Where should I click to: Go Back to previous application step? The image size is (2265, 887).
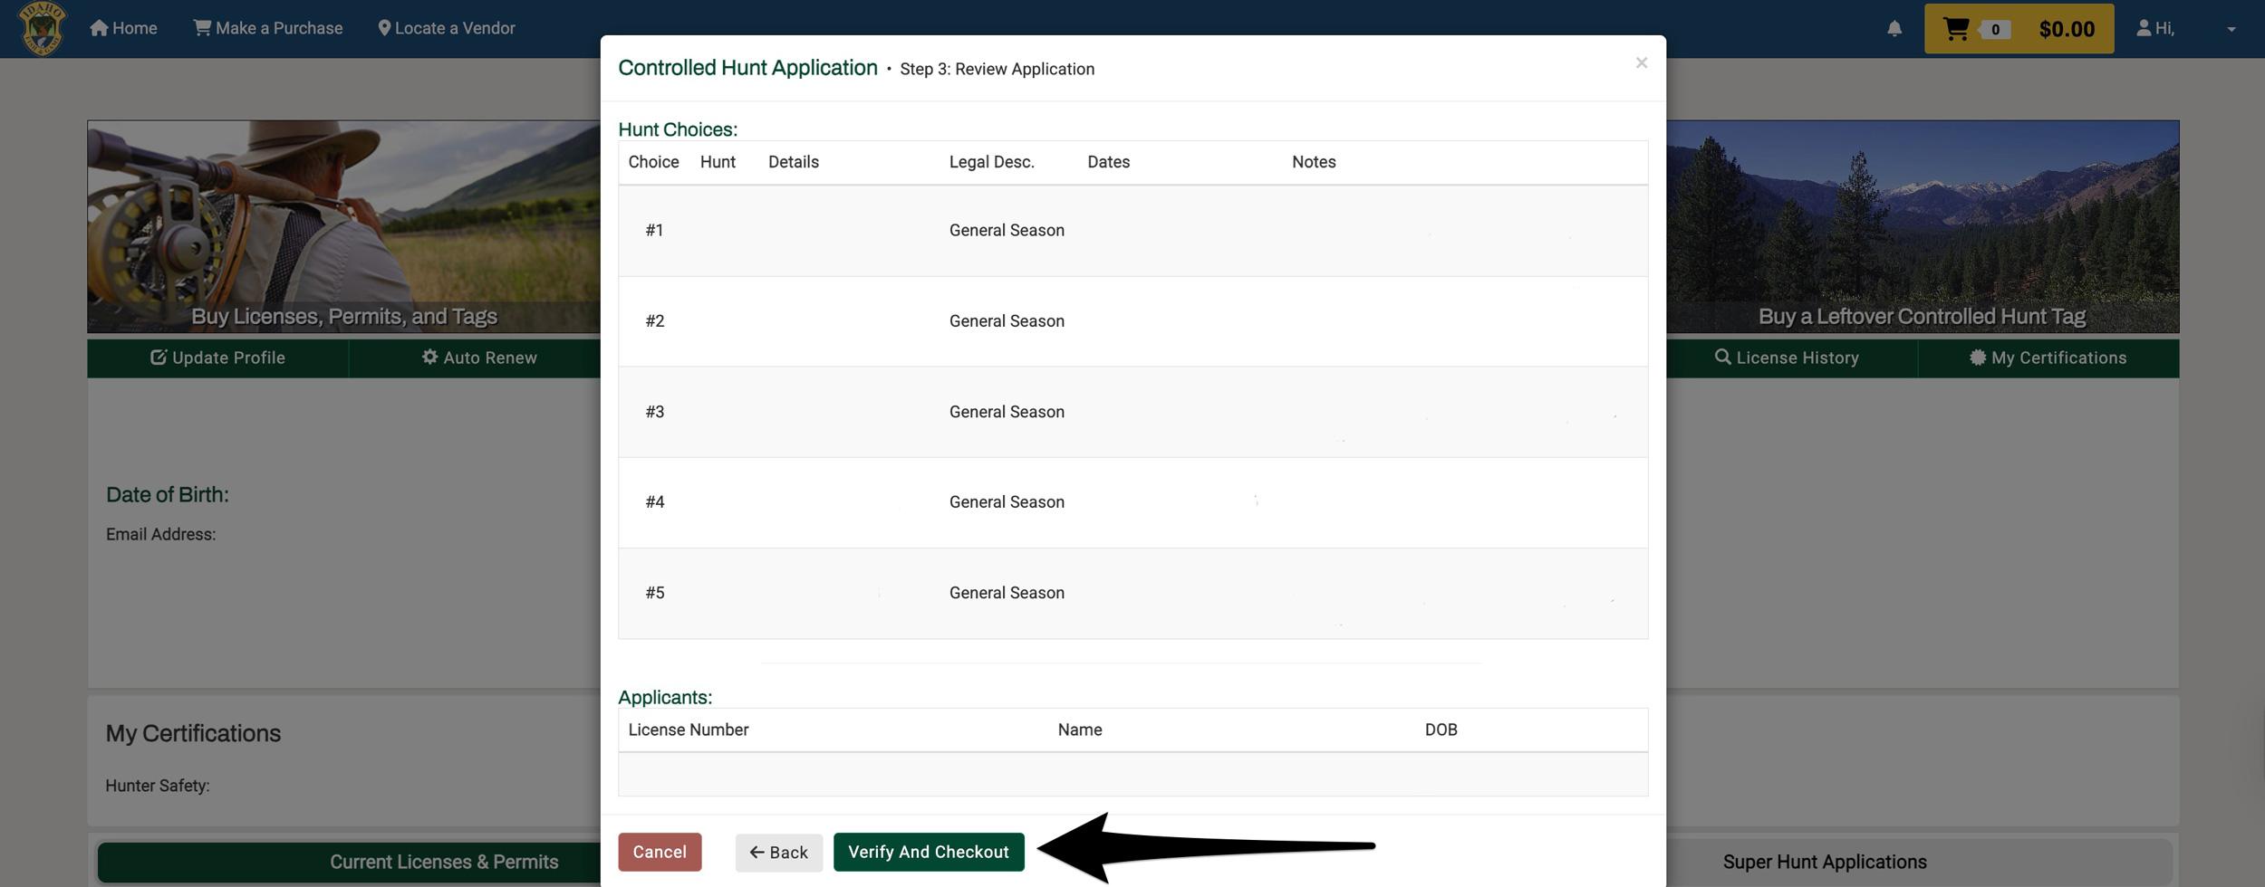coord(778,853)
